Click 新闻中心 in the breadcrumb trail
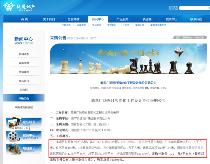The image size is (210, 164). tap(188, 38)
